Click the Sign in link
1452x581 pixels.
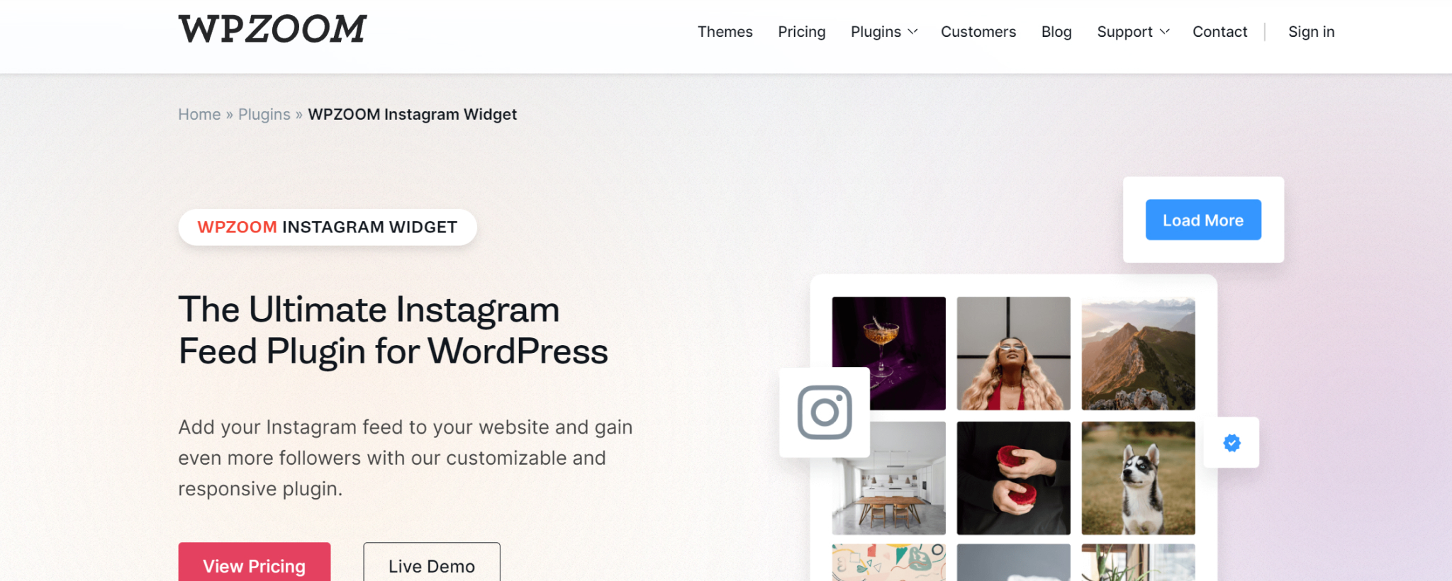click(x=1311, y=32)
